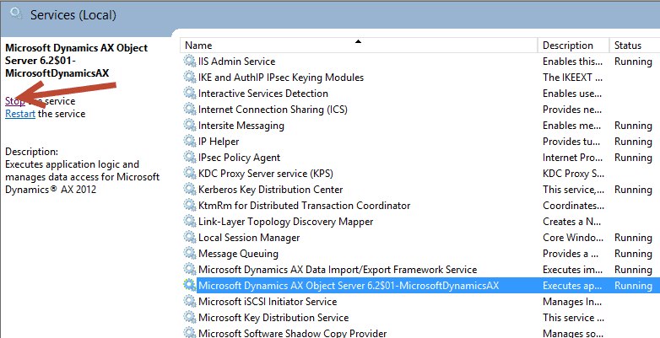Click gear icon for AX Data Import/Export Framework Service
The height and width of the screenshot is (338, 660).
[189, 269]
